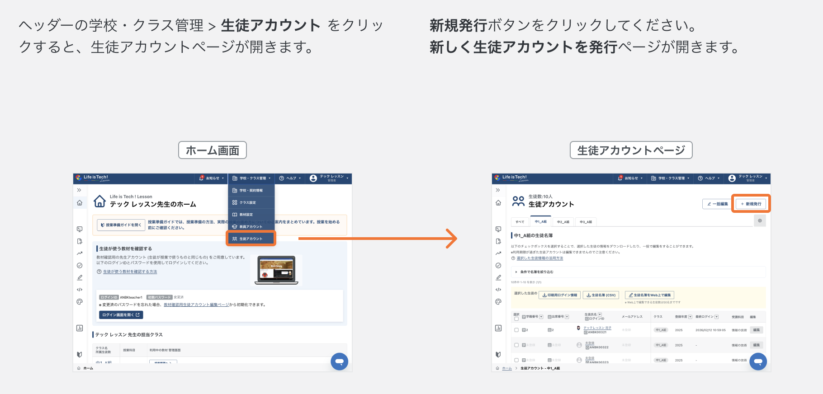This screenshot has height=394, width=823.
Task: Click the 新規発行 button
Action: [x=751, y=204]
